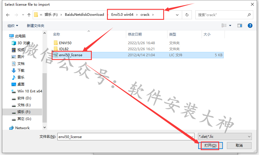This screenshot has width=259, height=155.
Task: Expand the address bar history dropdown
Action: point(177,15)
